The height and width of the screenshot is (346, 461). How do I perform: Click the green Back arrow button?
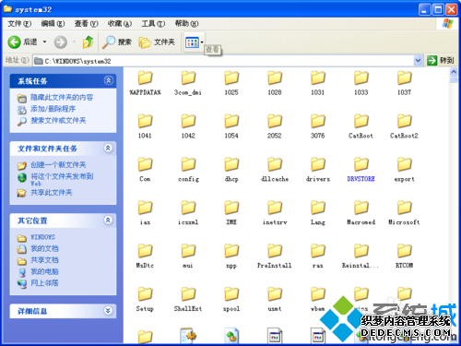14,42
